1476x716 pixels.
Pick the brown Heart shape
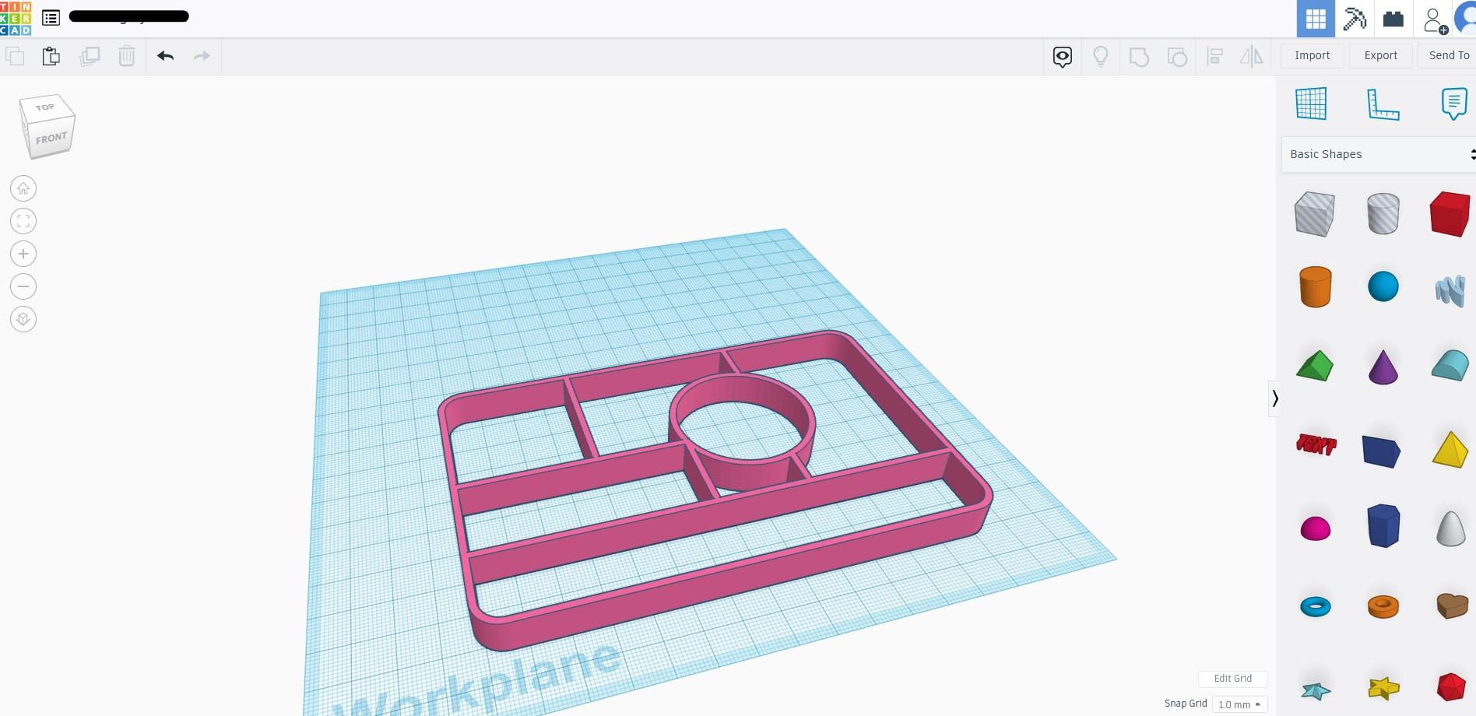click(1452, 605)
